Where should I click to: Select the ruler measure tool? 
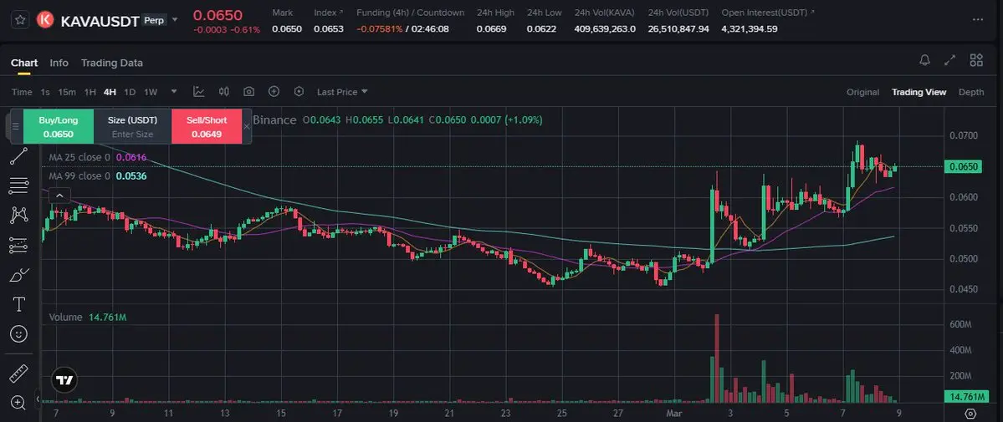18,374
